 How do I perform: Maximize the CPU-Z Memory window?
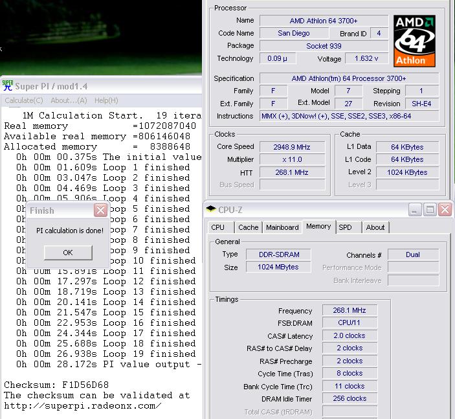point(430,210)
